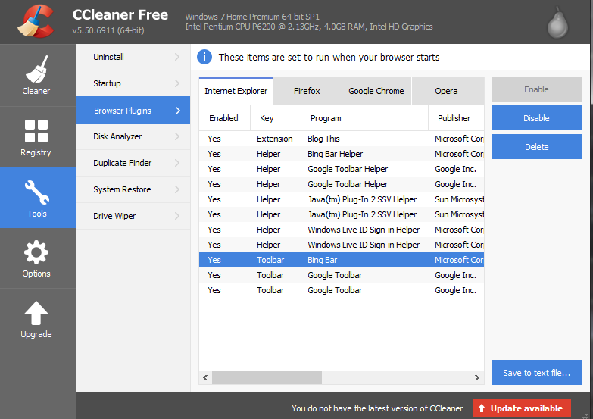Image resolution: width=593 pixels, height=419 pixels.
Task: Click the chevron next to Uninstall
Action: 177,57
